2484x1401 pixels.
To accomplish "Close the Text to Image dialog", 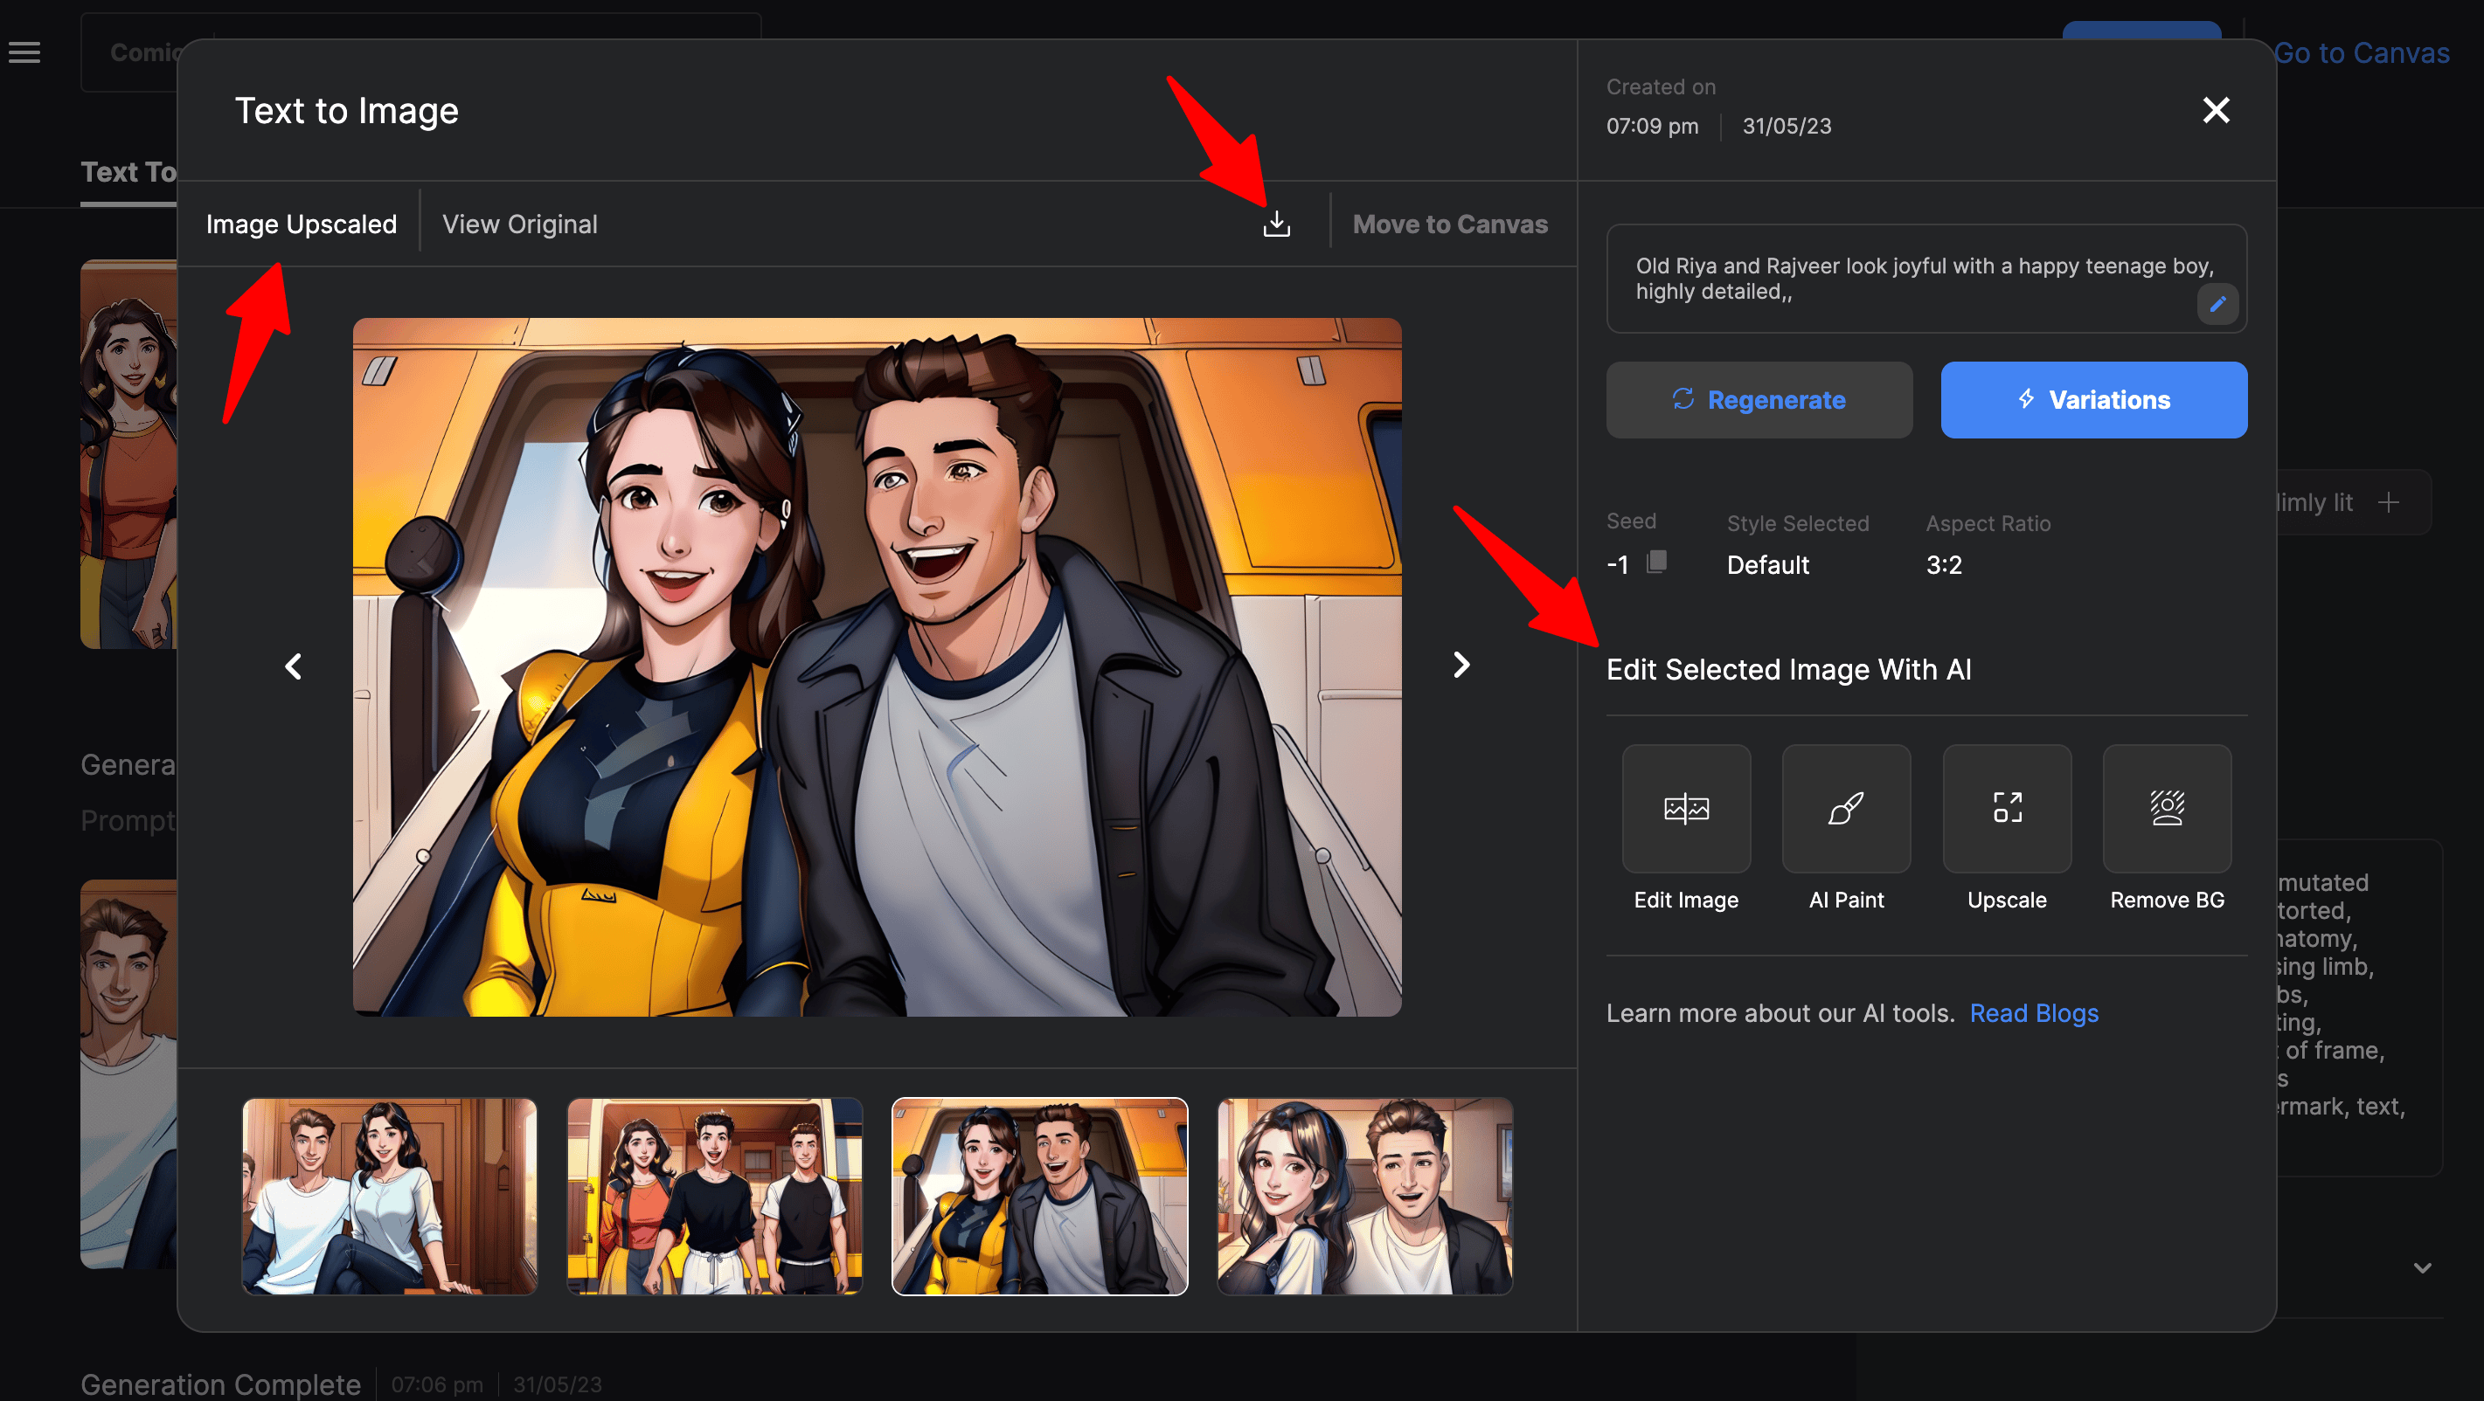I will [2216, 110].
